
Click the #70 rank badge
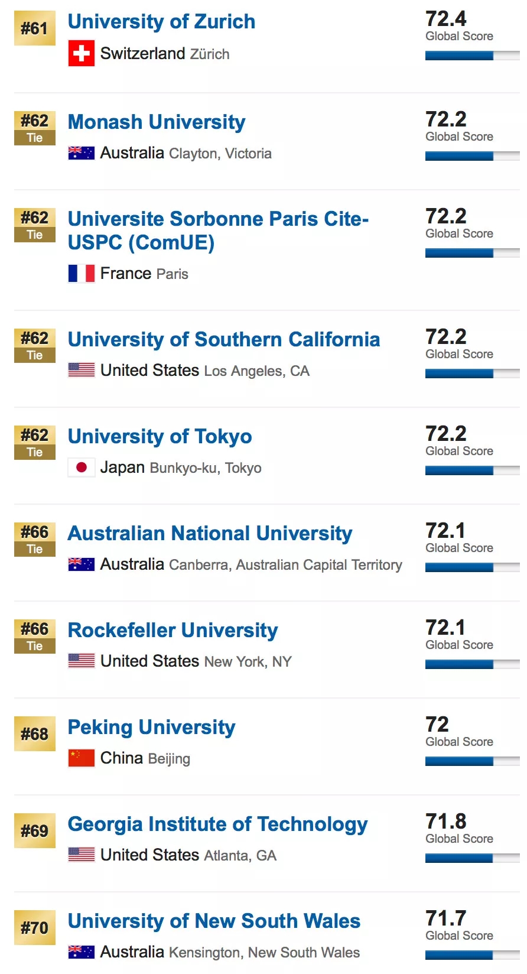34,928
